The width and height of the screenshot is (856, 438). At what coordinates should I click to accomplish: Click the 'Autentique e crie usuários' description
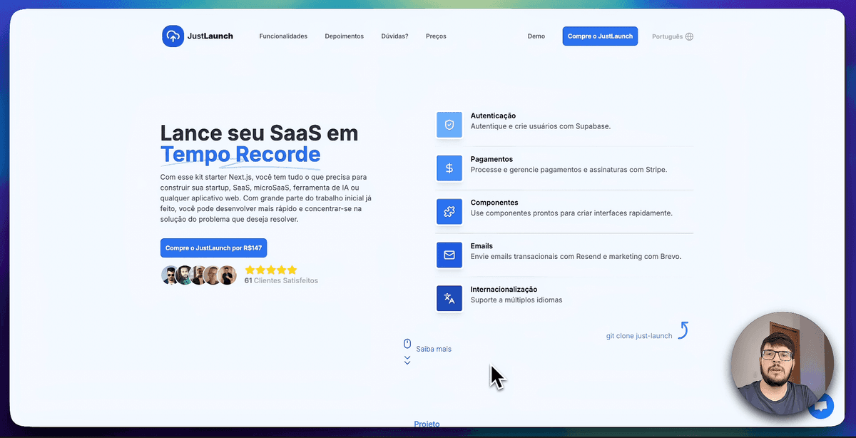tap(541, 126)
